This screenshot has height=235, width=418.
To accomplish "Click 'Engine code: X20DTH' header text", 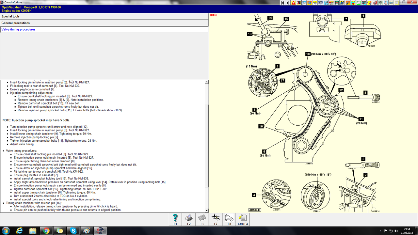I will point(17,10).
